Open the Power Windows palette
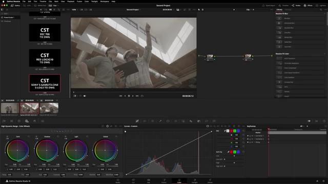This screenshot has height=184, width=328. [x=168, y=121]
